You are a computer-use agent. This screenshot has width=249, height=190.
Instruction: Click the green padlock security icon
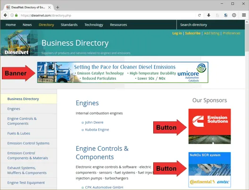point(16,15)
